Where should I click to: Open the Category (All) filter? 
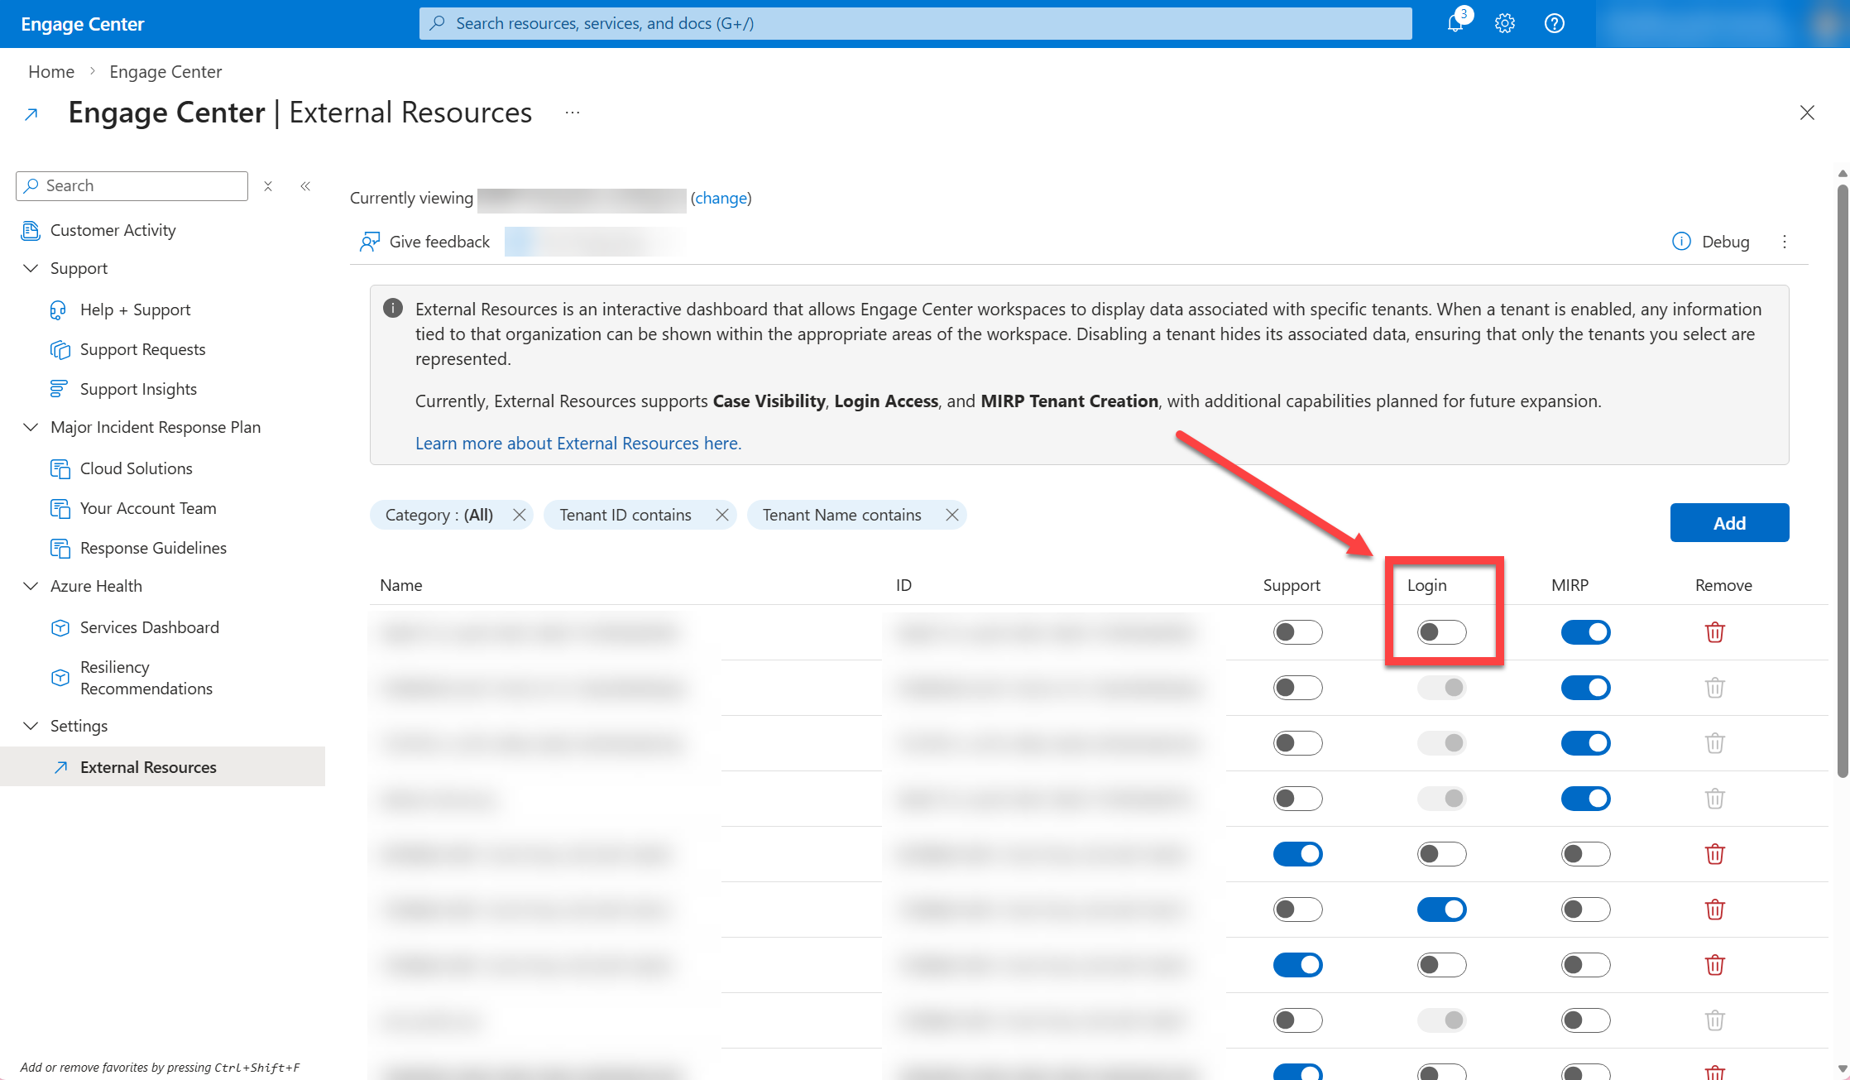tap(439, 515)
